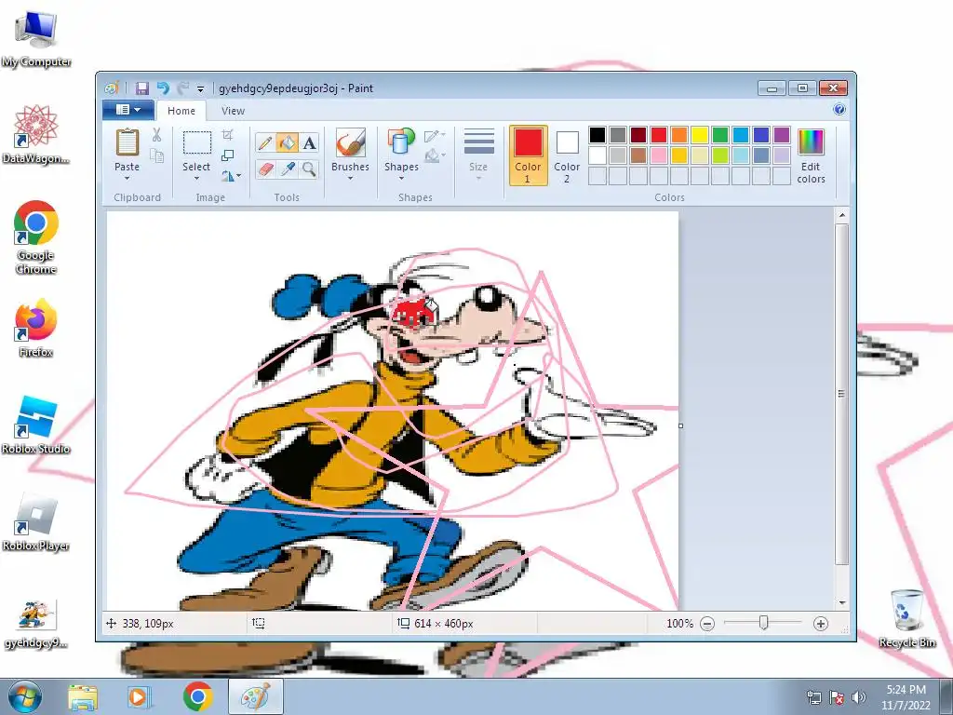Open the Shape fill dropdown
This screenshot has height=715, width=953.
pos(435,156)
